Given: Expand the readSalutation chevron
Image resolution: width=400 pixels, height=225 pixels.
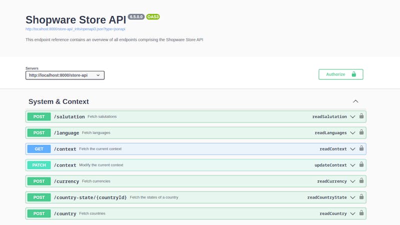Looking at the screenshot, I should coord(352,117).
